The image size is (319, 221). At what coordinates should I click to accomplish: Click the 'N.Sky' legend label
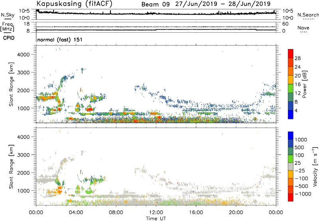tap(8, 15)
